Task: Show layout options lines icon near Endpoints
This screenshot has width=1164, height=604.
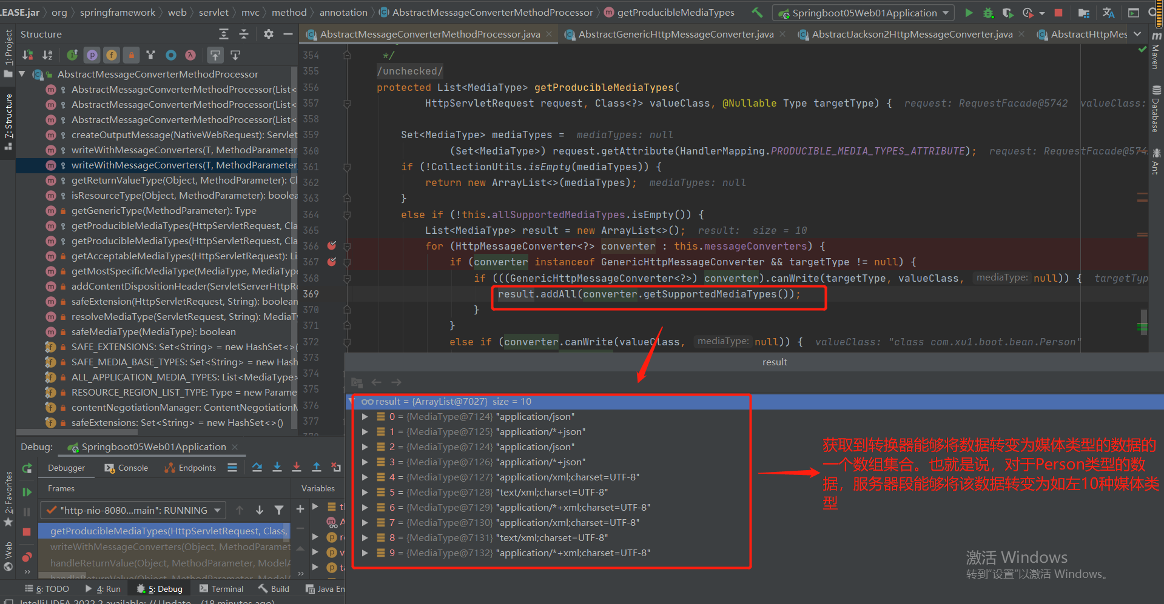Action: tap(232, 467)
